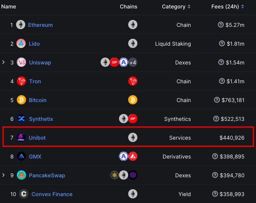
Task: Click the Tron logo next to its name
Action: click(21, 81)
